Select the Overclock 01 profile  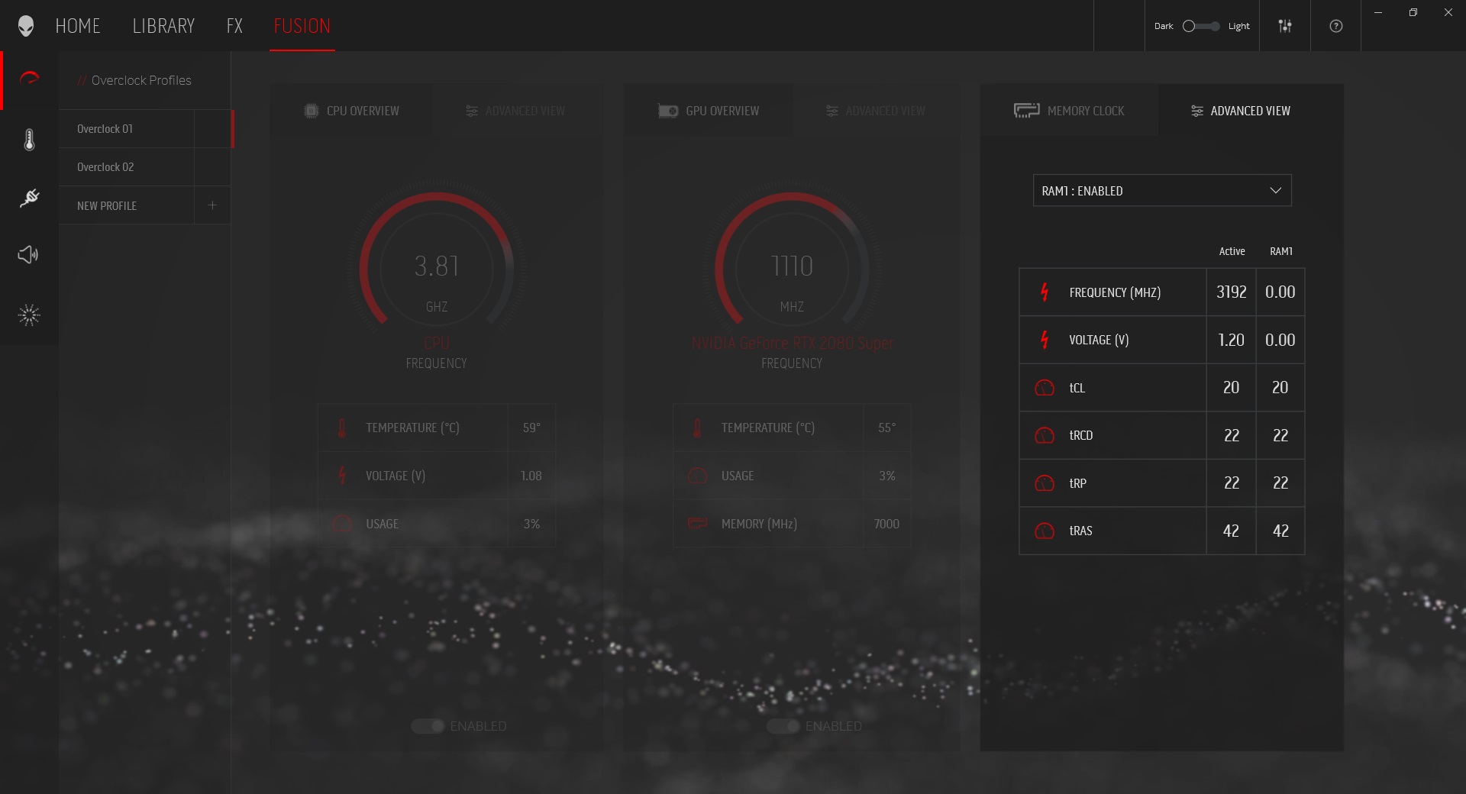coord(127,129)
